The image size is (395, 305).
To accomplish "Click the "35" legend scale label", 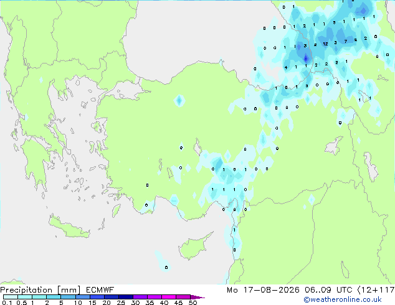I will point(150,303).
